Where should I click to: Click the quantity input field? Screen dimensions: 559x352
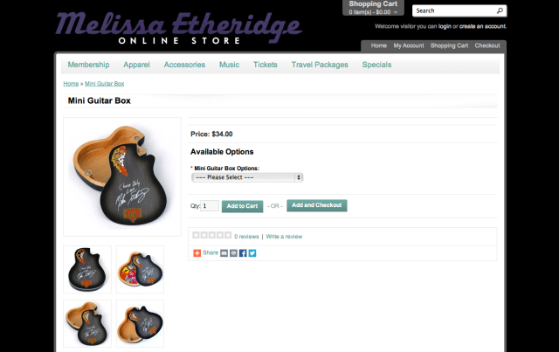point(210,206)
